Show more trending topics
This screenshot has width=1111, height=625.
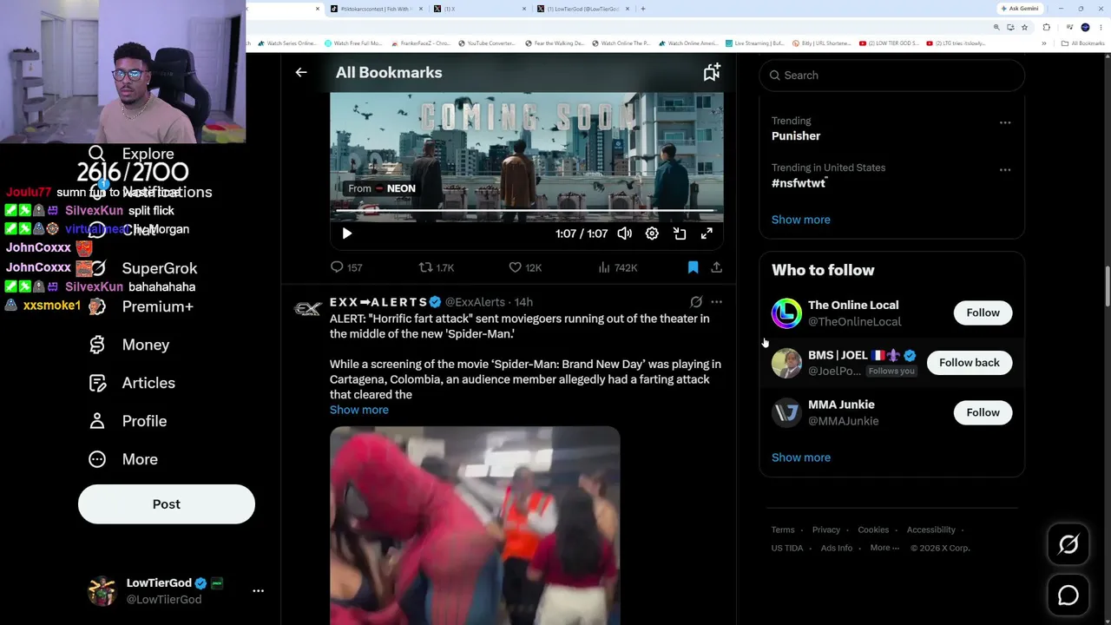[x=801, y=220]
